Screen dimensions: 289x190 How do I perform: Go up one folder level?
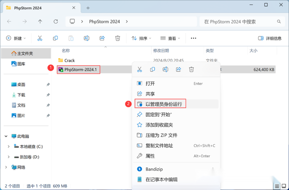pos(40,22)
